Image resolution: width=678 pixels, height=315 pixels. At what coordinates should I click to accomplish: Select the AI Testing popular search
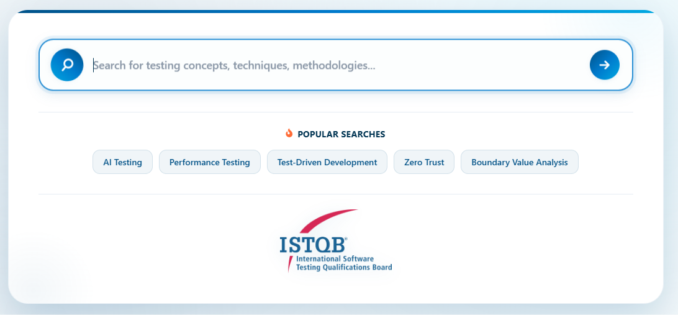point(122,162)
